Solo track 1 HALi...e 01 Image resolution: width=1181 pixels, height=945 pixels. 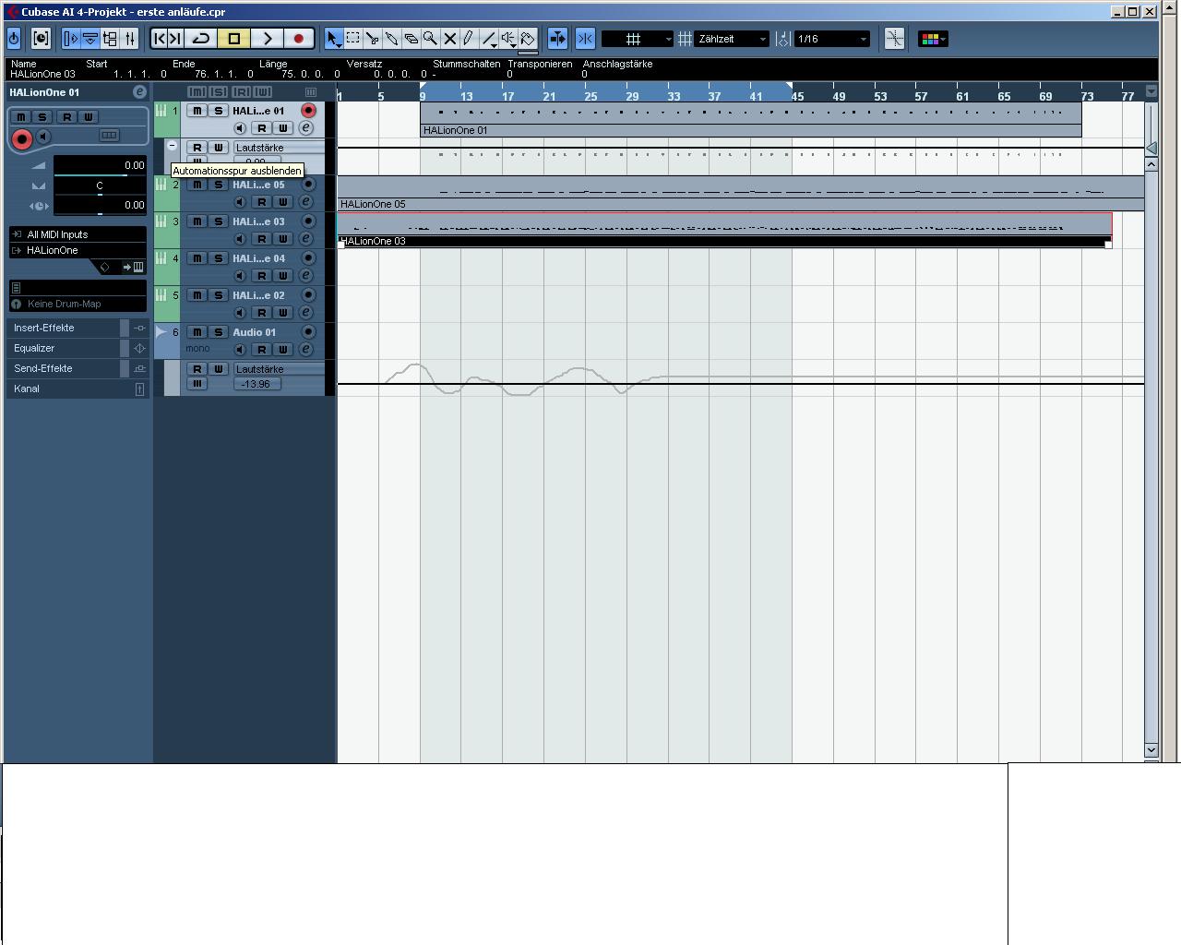(x=219, y=111)
